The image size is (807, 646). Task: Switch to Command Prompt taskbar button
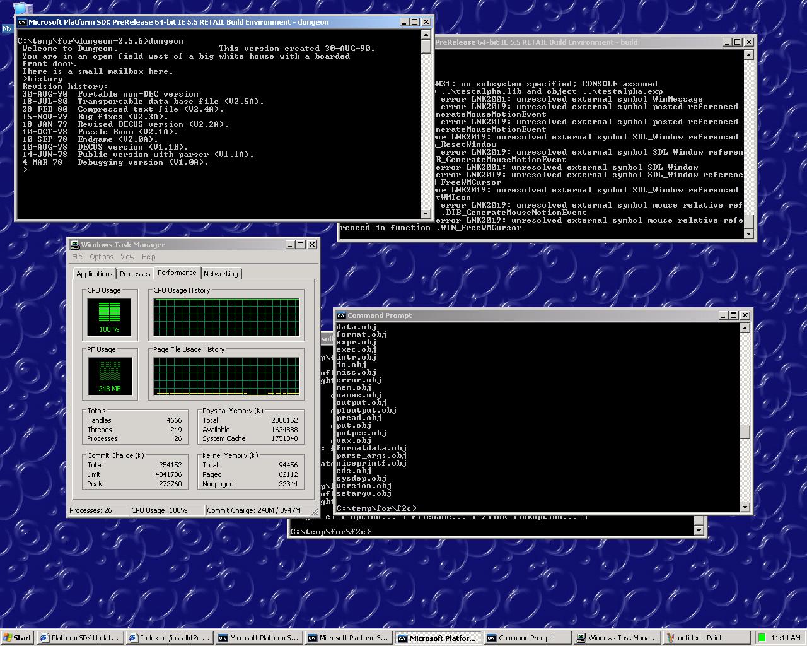526,638
